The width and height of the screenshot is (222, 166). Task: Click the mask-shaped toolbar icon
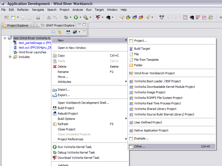(162, 17)
